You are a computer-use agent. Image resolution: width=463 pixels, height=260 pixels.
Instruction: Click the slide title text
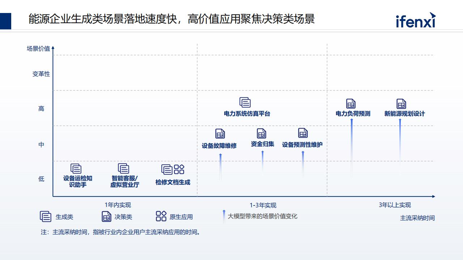171,19
